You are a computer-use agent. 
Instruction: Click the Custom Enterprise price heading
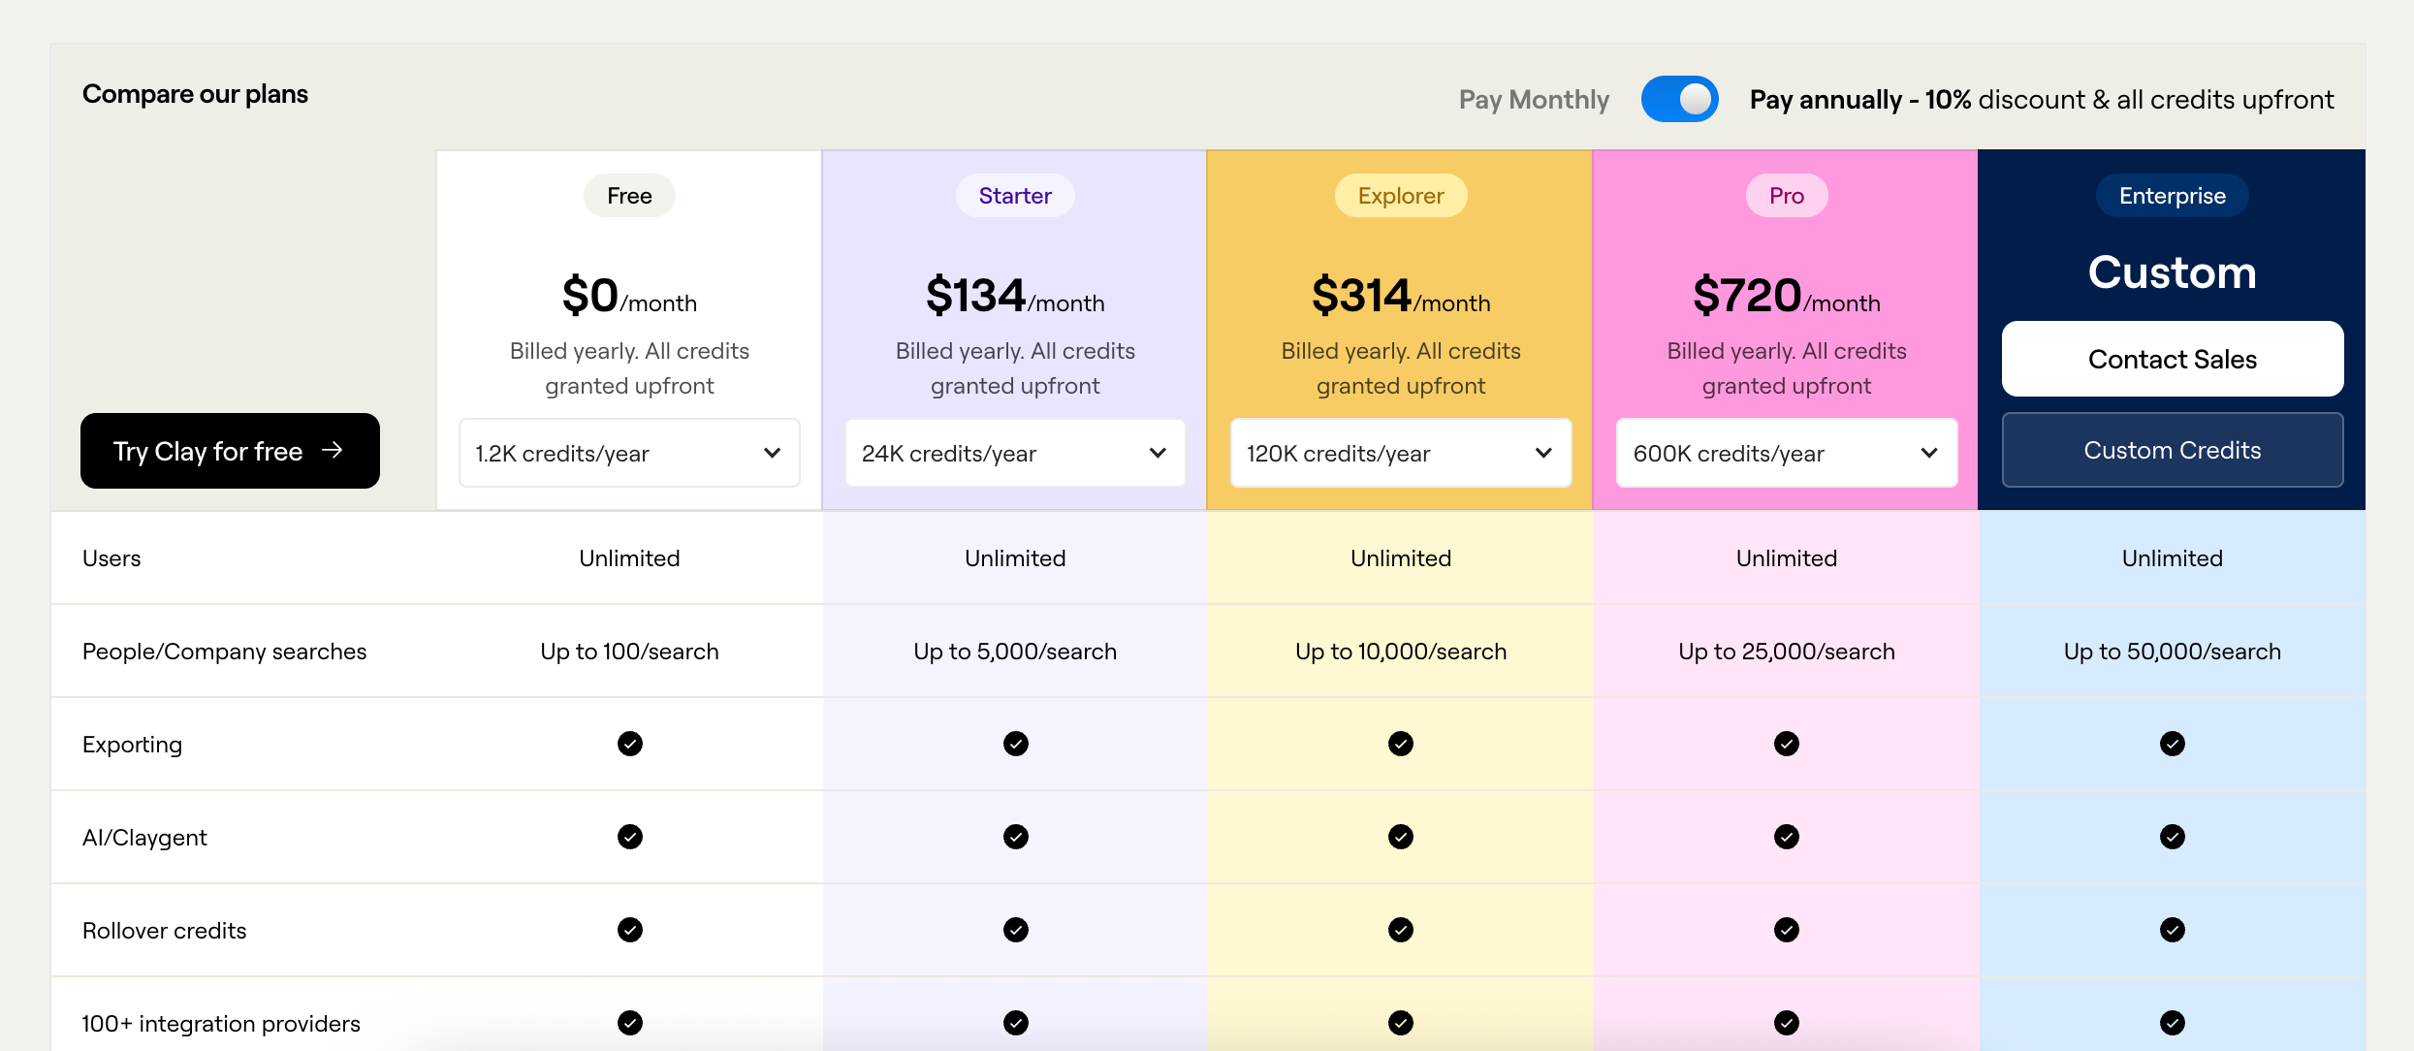click(x=2173, y=272)
